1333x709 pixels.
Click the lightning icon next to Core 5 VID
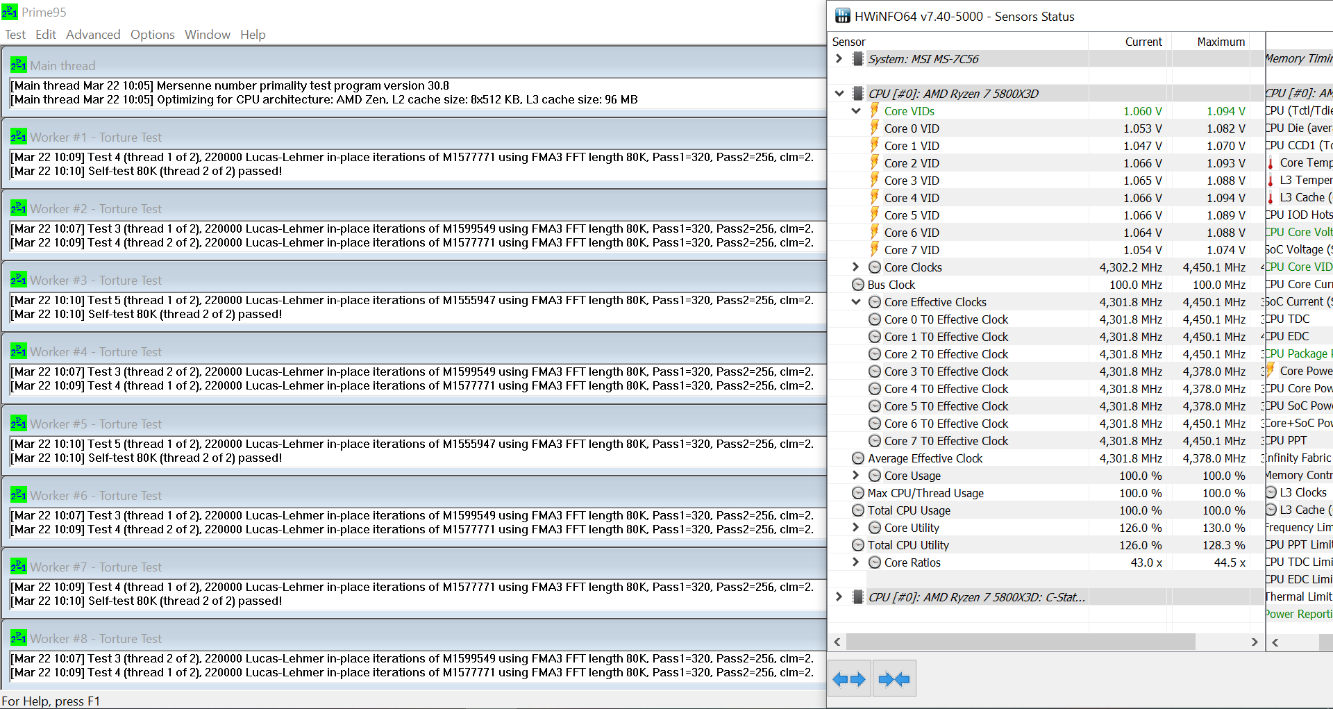click(x=875, y=215)
